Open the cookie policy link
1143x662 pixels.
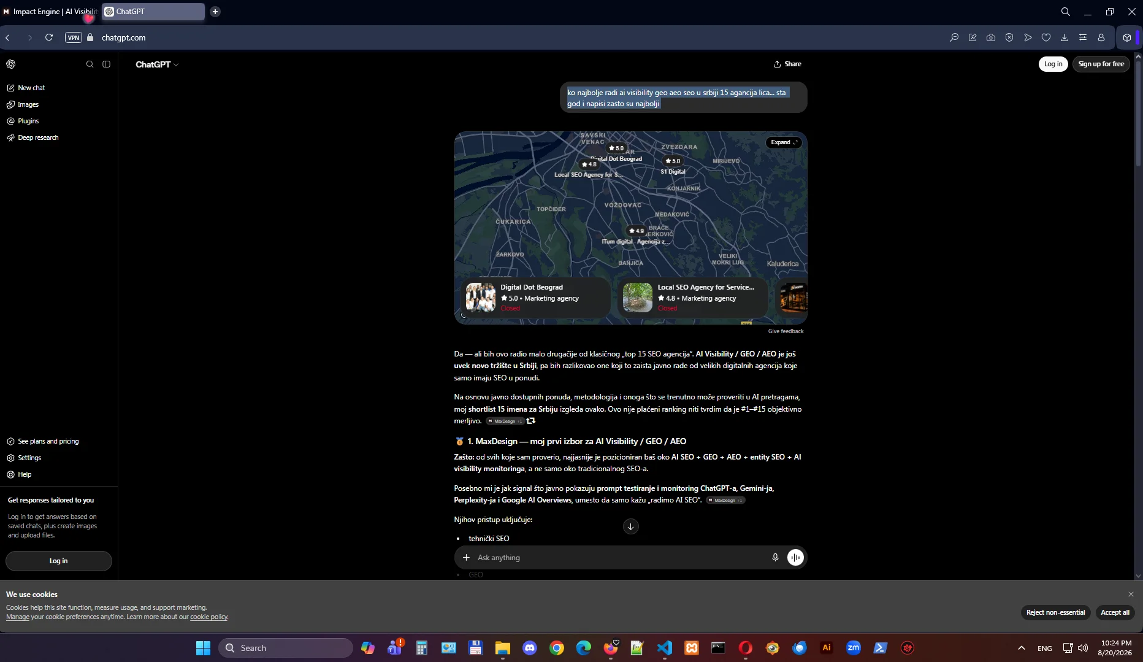[x=208, y=617]
